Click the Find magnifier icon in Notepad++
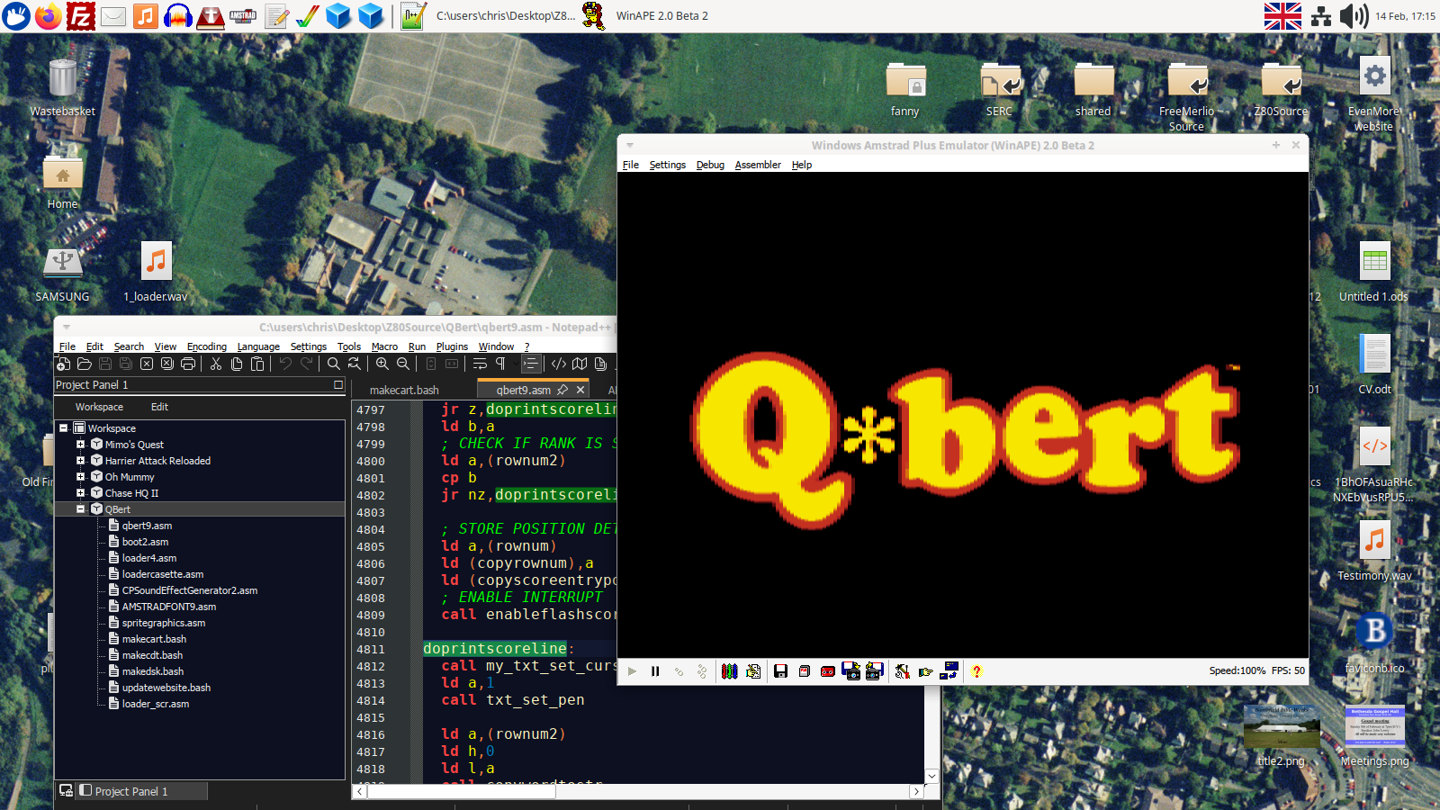The image size is (1440, 810). (x=334, y=364)
